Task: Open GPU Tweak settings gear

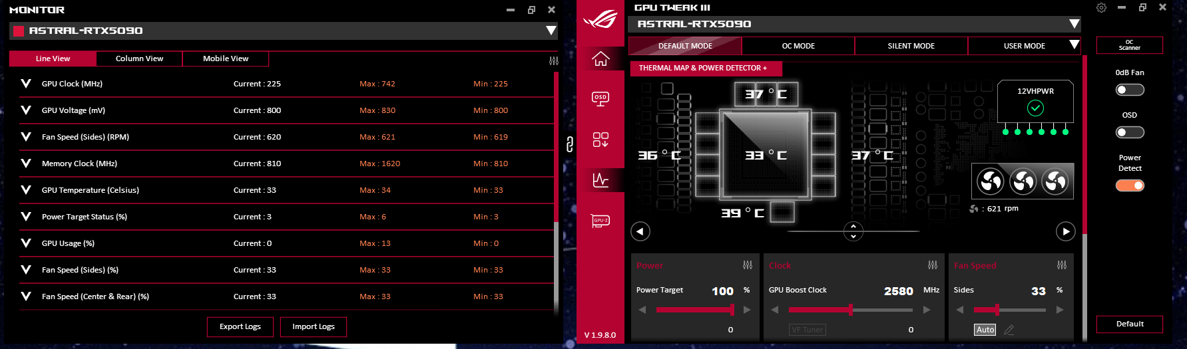Action: pos(1101,7)
